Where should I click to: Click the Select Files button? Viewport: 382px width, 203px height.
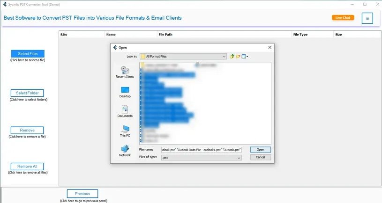(28, 54)
